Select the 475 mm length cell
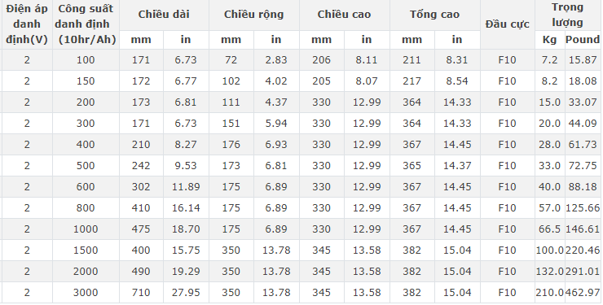The image size is (603, 305). click(x=141, y=229)
